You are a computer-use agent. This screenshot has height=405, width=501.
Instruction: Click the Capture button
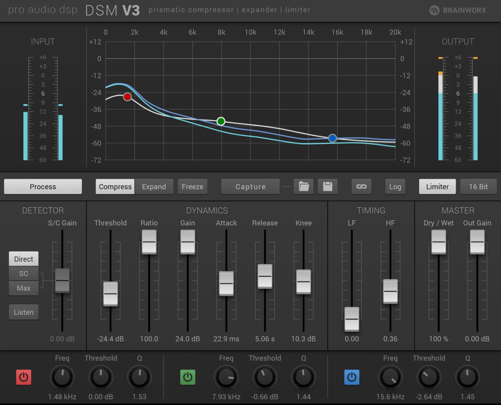pyautogui.click(x=250, y=186)
